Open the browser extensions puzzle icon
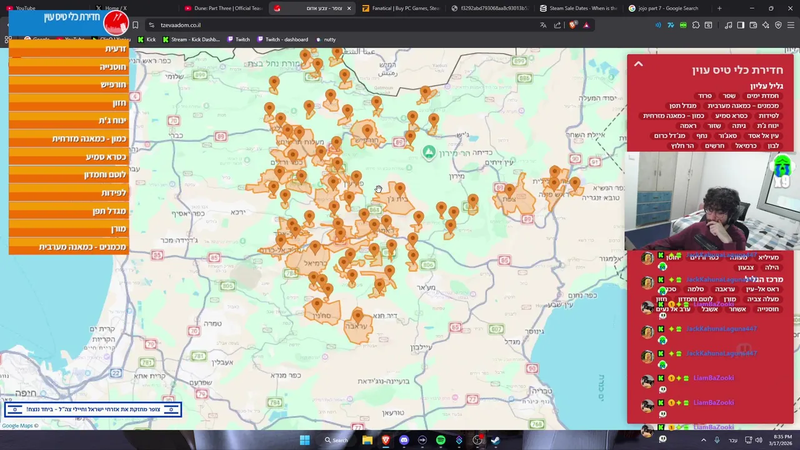800x450 pixels. tap(696, 25)
